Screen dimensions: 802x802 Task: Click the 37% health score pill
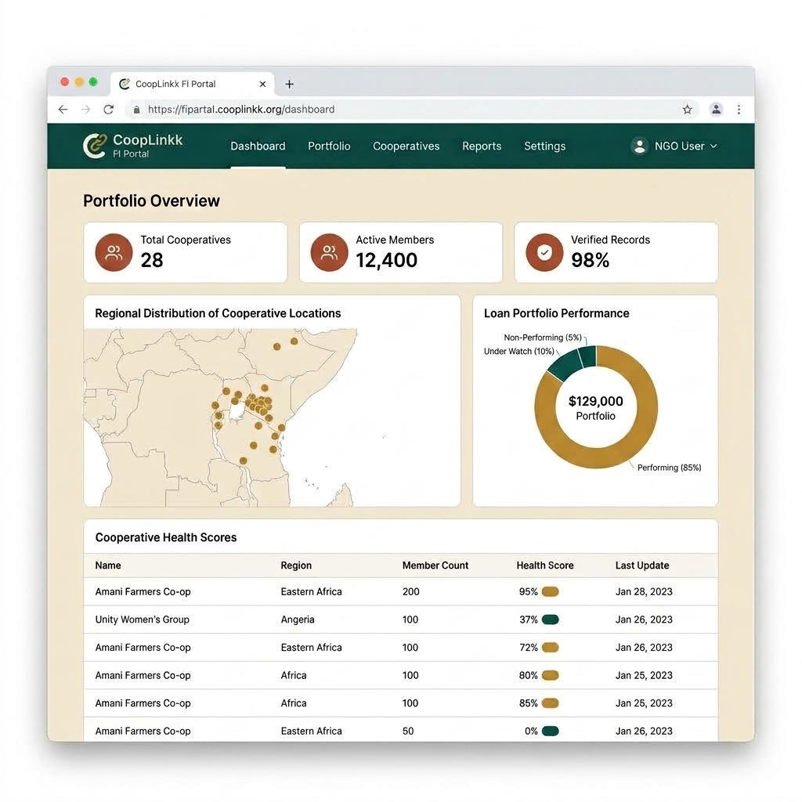(x=551, y=620)
